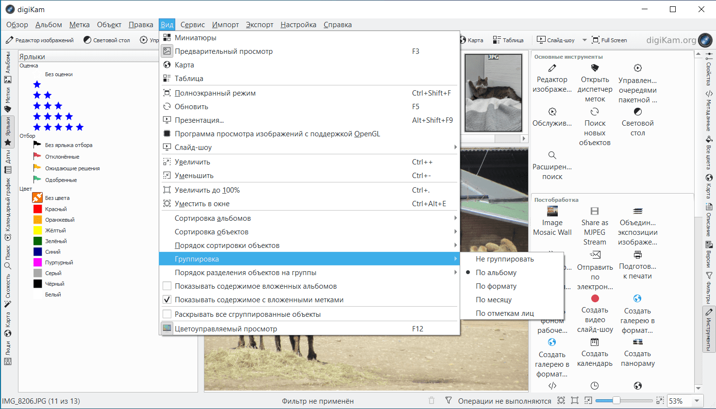Toggle Показывать содержимое вложенных альбомов checkbox
This screenshot has height=409, width=716.
click(x=167, y=286)
